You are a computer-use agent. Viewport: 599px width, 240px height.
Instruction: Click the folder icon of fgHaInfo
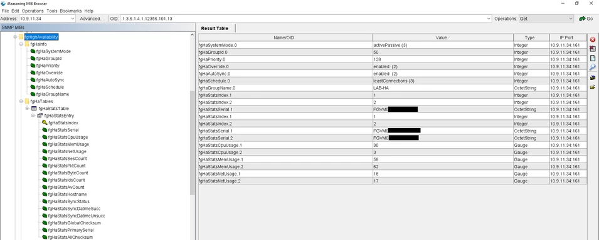[27, 44]
